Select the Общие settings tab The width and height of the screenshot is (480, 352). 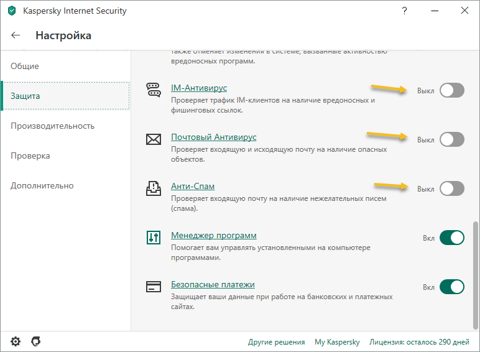click(25, 67)
